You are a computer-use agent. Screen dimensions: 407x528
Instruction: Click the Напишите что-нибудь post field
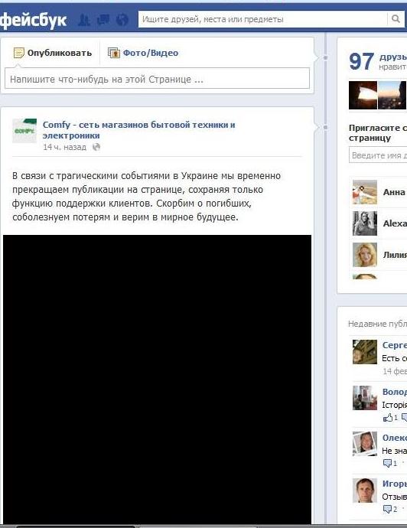click(x=157, y=79)
